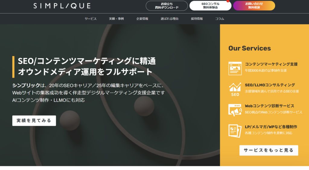Click the SIMPLIQUE logo
This screenshot has width=309, height=170.
[62, 6]
